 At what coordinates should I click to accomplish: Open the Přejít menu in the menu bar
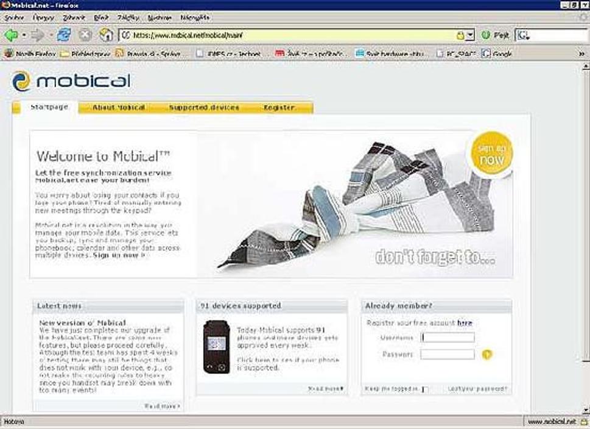pos(101,18)
